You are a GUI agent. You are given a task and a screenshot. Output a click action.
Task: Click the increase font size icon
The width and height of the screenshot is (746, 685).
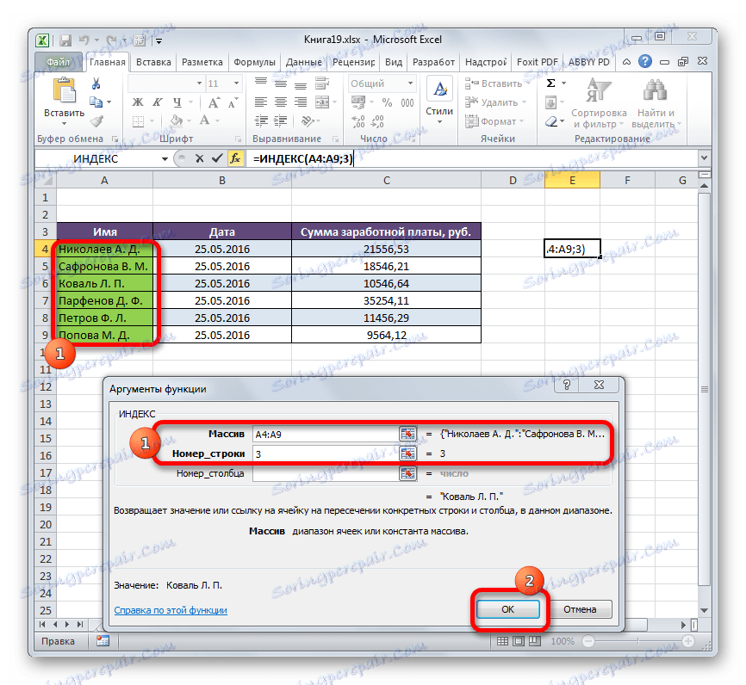(x=214, y=102)
